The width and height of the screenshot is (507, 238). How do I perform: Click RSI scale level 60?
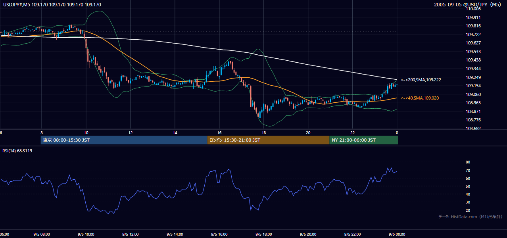point(468,178)
